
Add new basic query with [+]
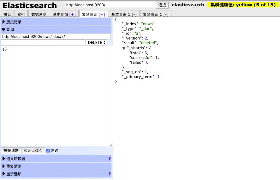(73, 14)
